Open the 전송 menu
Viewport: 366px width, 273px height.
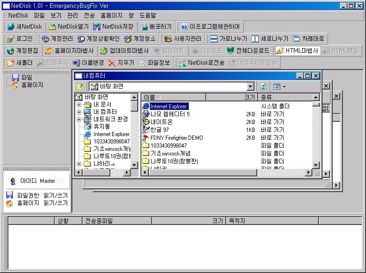pos(89,15)
